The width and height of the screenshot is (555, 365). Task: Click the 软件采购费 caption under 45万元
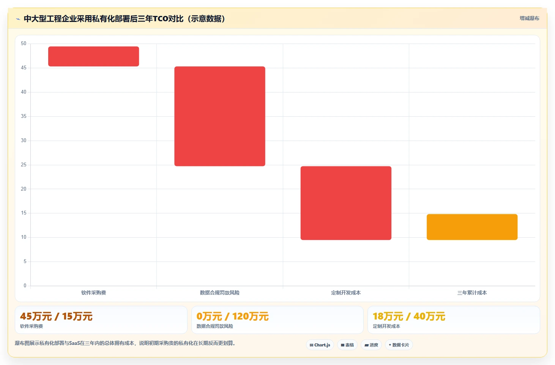tap(32, 326)
